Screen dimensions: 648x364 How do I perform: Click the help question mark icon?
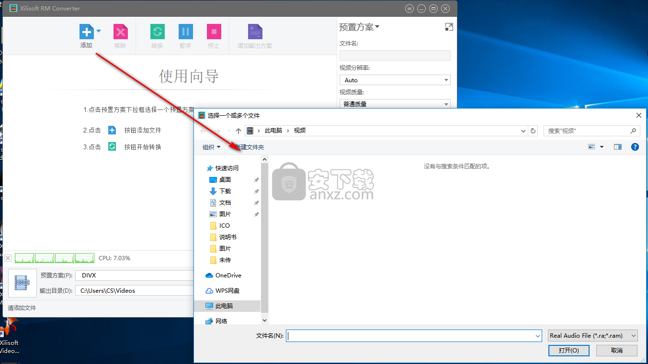635,147
